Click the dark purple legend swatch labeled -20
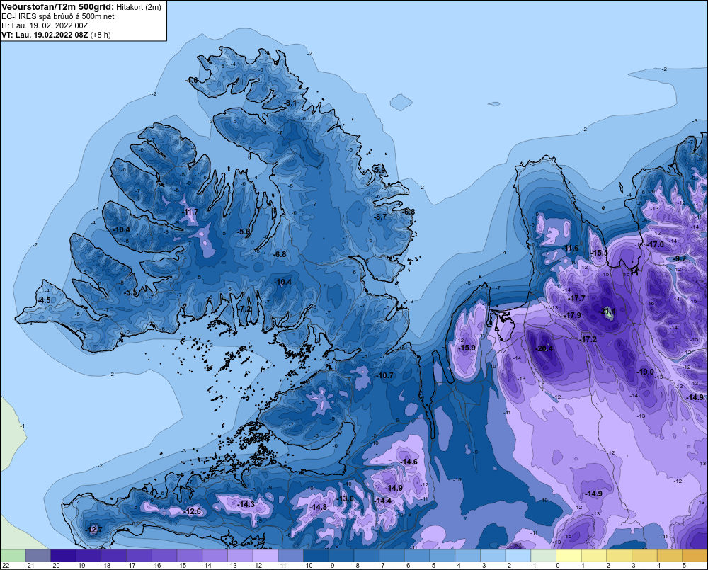 click(63, 555)
